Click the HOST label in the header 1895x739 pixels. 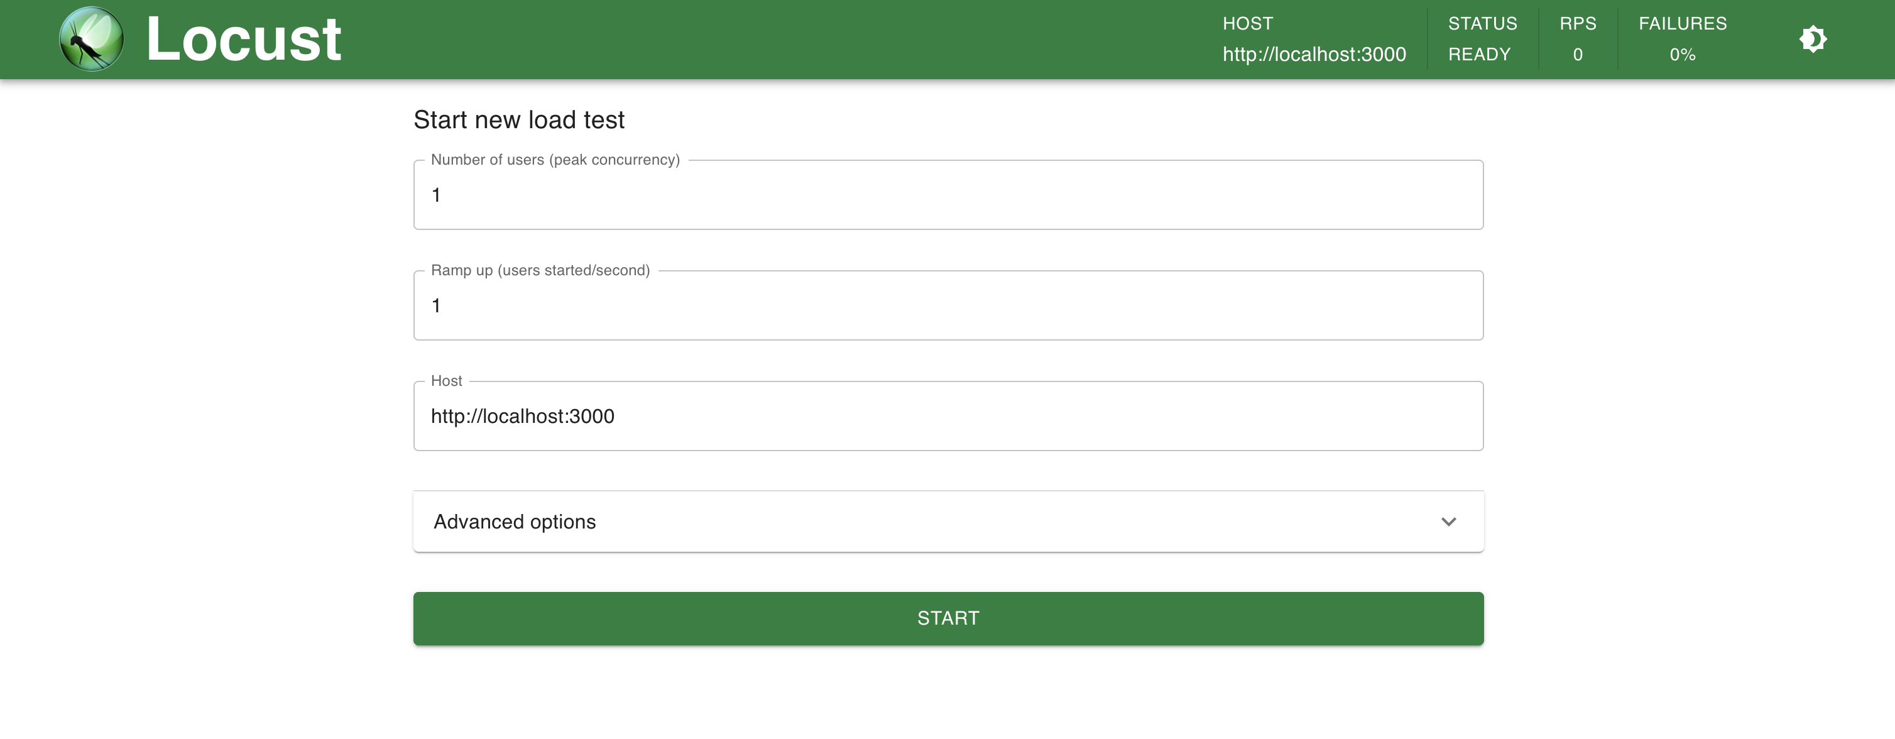(1247, 23)
